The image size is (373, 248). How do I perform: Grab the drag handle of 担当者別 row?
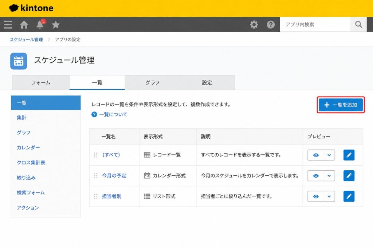pos(96,196)
